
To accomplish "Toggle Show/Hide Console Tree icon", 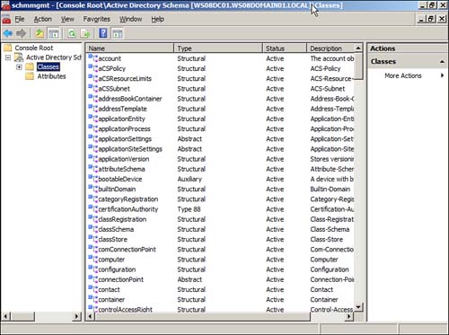I will click(54, 33).
